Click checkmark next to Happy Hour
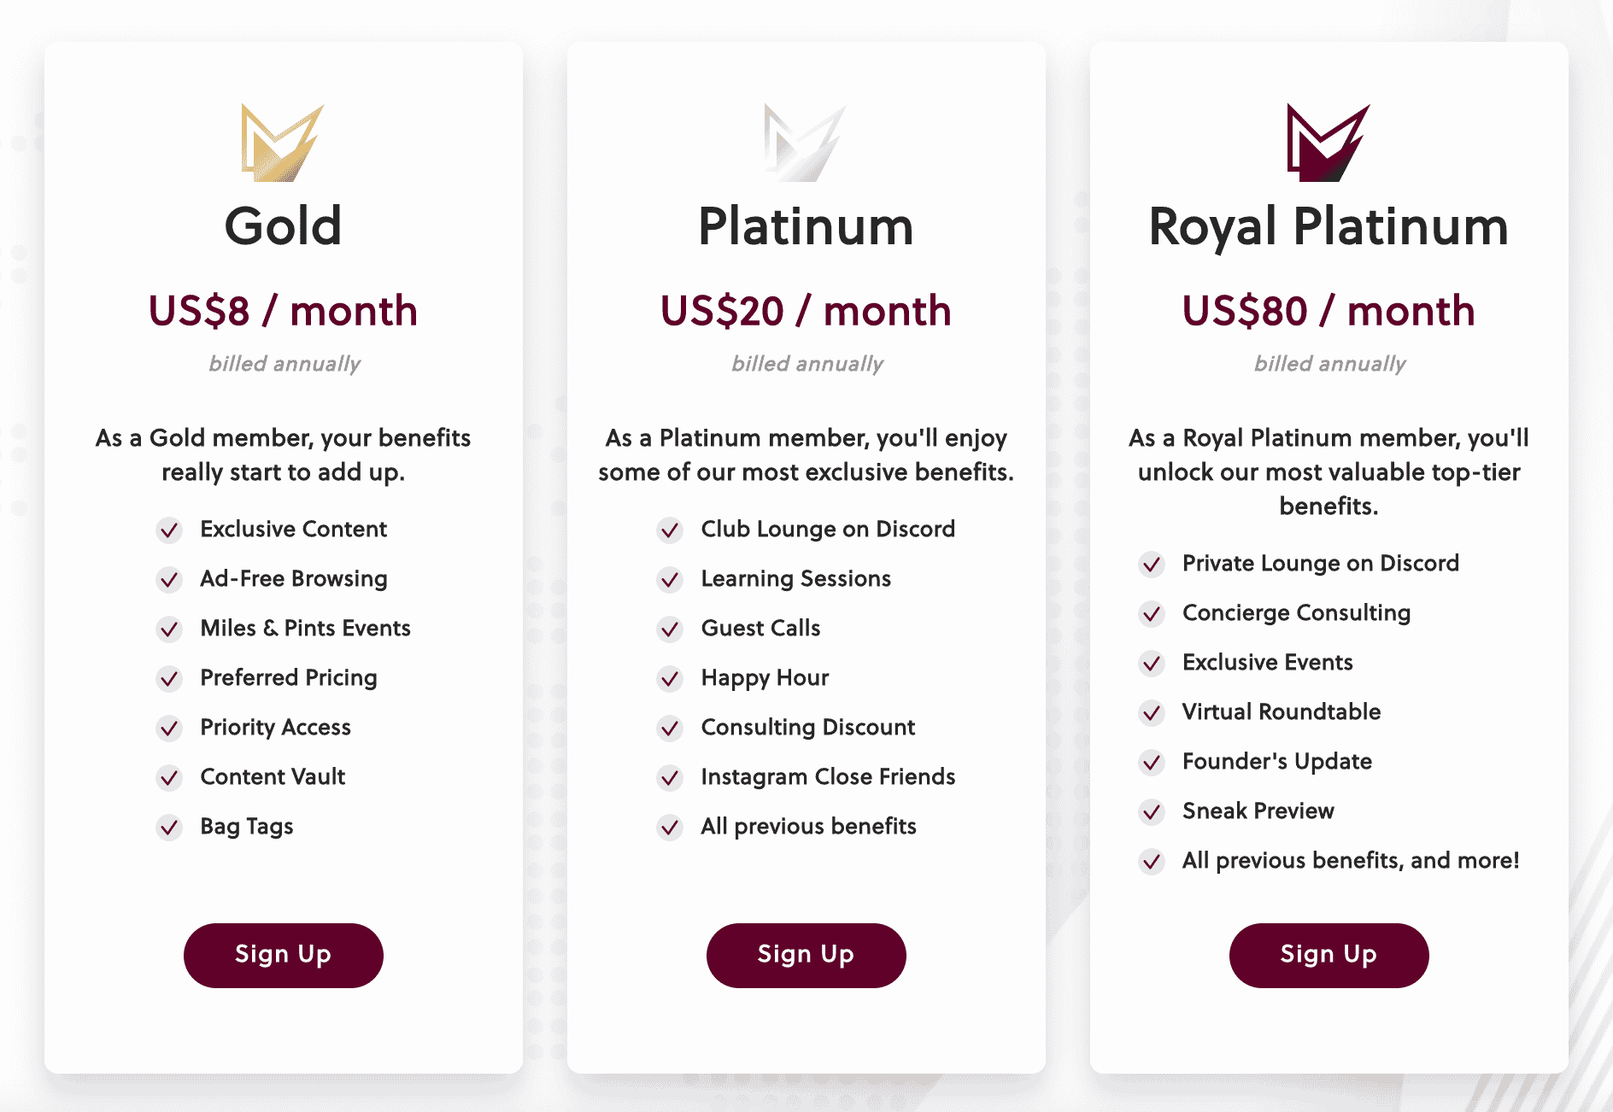Screen dimensions: 1613x1112 (x=671, y=679)
